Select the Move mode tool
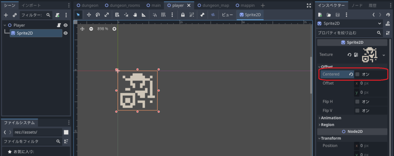Screen dimensions: 394x156 pos(89,15)
